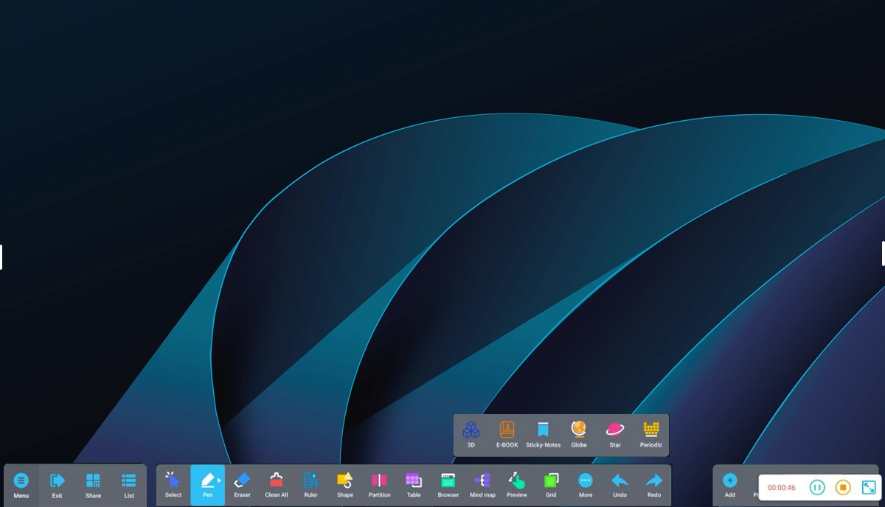Toggle the Grid background

pyautogui.click(x=551, y=484)
